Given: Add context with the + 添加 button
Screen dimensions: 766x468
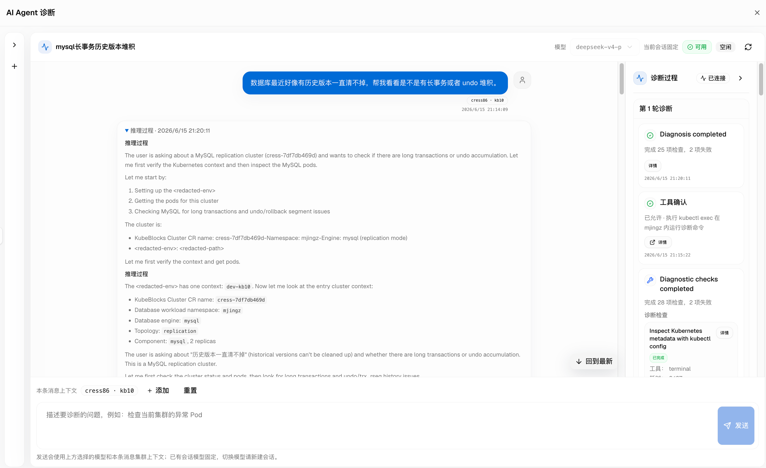Looking at the screenshot, I should [x=158, y=391].
